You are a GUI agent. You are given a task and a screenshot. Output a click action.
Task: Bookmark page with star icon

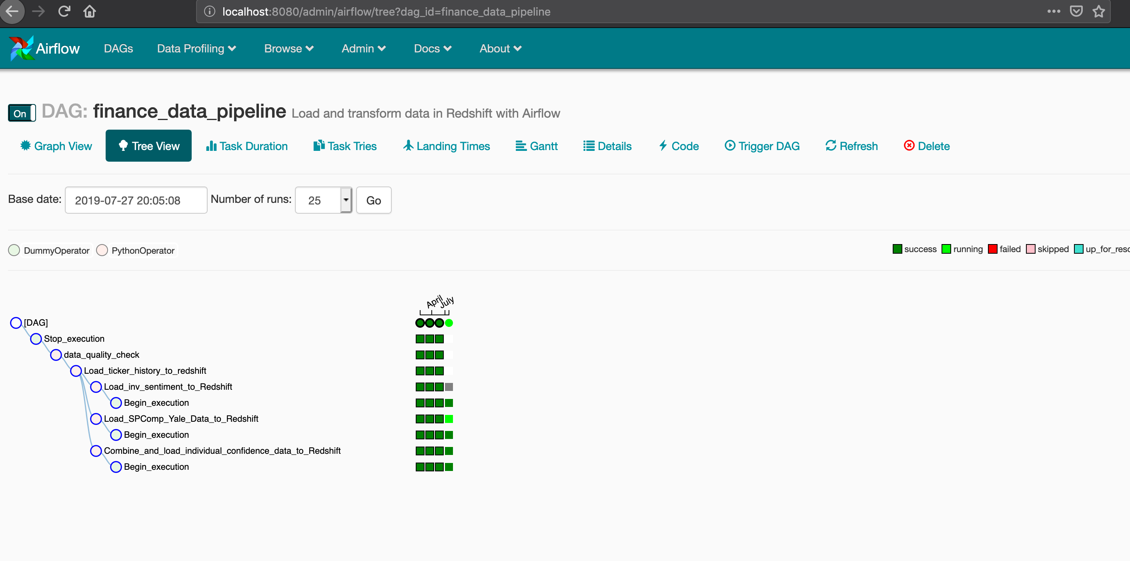click(1098, 12)
